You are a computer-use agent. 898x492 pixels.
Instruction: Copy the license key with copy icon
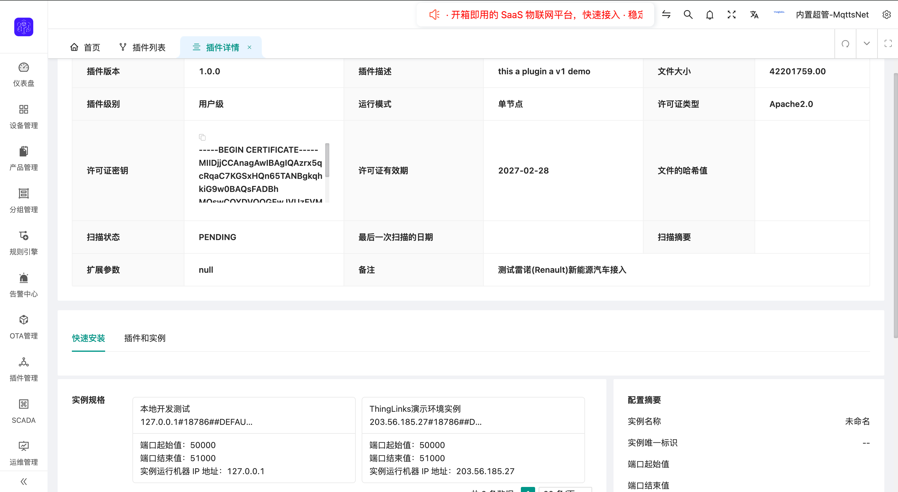[x=202, y=137]
